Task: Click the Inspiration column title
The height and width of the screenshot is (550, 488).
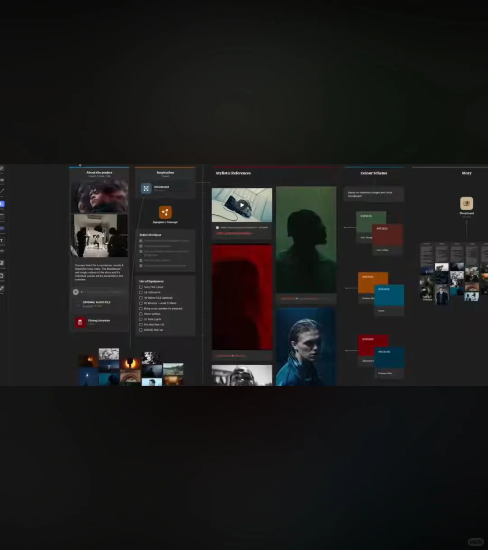Action: (165, 172)
